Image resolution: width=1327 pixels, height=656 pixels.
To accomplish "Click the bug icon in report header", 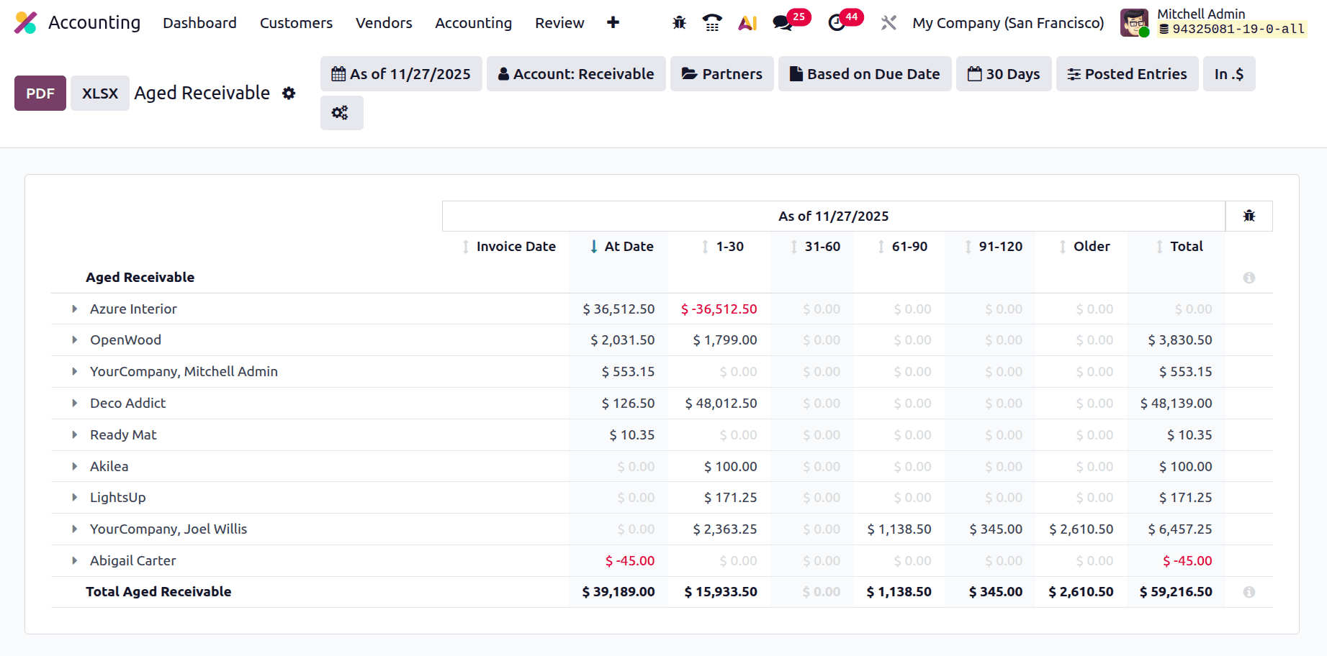I will pyautogui.click(x=1249, y=216).
